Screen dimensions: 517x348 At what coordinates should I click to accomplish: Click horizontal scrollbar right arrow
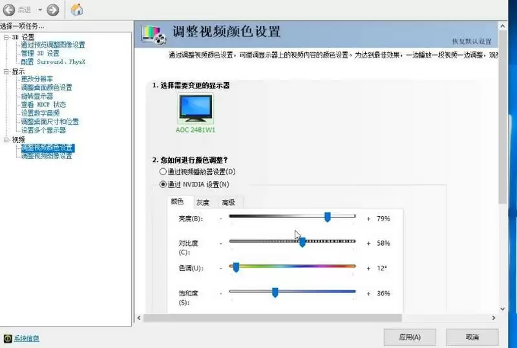point(494,318)
